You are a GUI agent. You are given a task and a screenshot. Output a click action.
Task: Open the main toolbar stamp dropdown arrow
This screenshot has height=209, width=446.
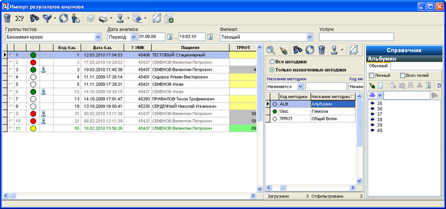[128, 19]
